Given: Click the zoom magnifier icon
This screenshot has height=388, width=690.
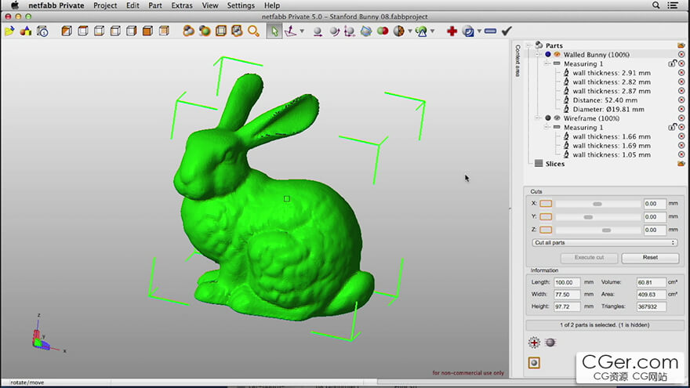Looking at the screenshot, I should [253, 31].
